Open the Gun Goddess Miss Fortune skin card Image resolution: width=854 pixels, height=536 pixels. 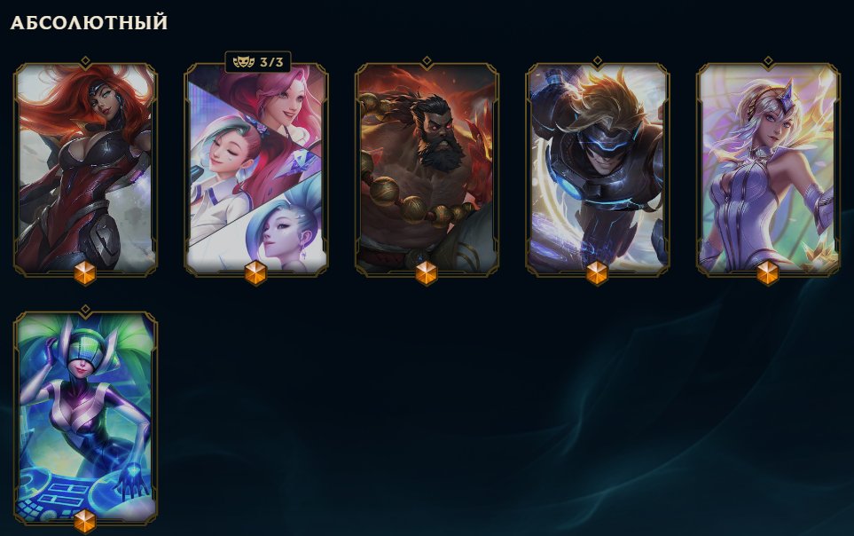(x=85, y=169)
